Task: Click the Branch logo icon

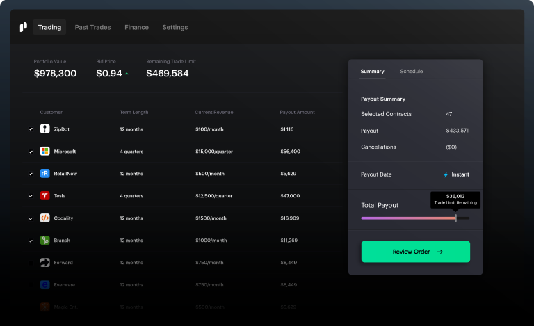Action: click(44, 241)
